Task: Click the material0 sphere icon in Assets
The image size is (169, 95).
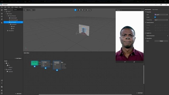Action: (x=7, y=72)
